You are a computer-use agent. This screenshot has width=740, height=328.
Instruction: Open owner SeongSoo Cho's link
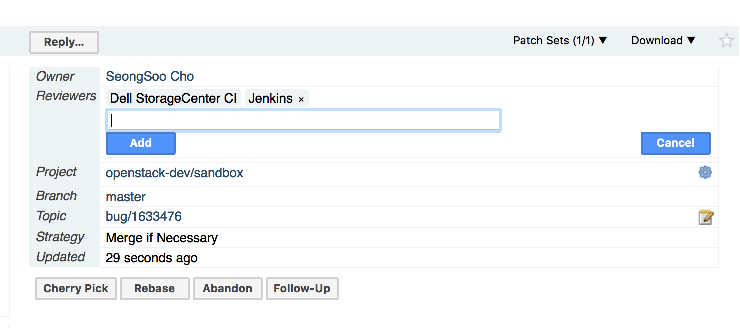[150, 77]
